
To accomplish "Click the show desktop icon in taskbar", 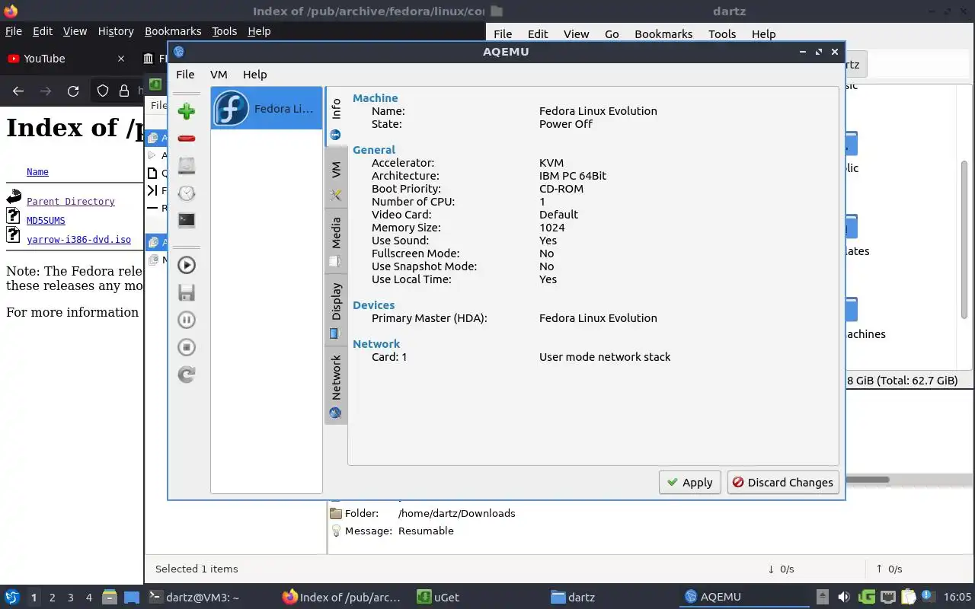I will pos(132,597).
